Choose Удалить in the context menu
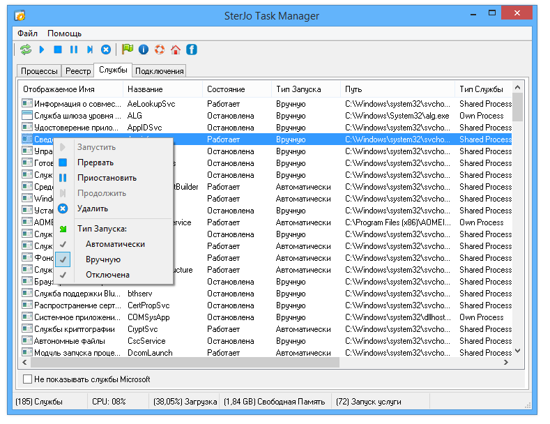Image resolution: width=550 pixels, height=424 pixels. point(114,209)
